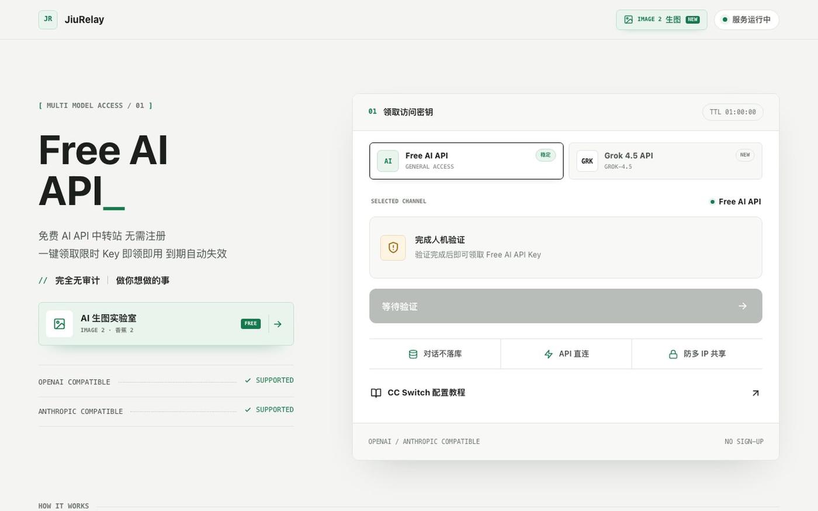Click the GRK icon on the Grok 4.5 tab
Image resolution: width=818 pixels, height=511 pixels.
click(587, 161)
